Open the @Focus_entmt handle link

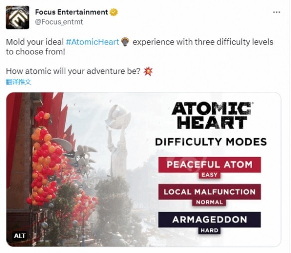click(59, 22)
